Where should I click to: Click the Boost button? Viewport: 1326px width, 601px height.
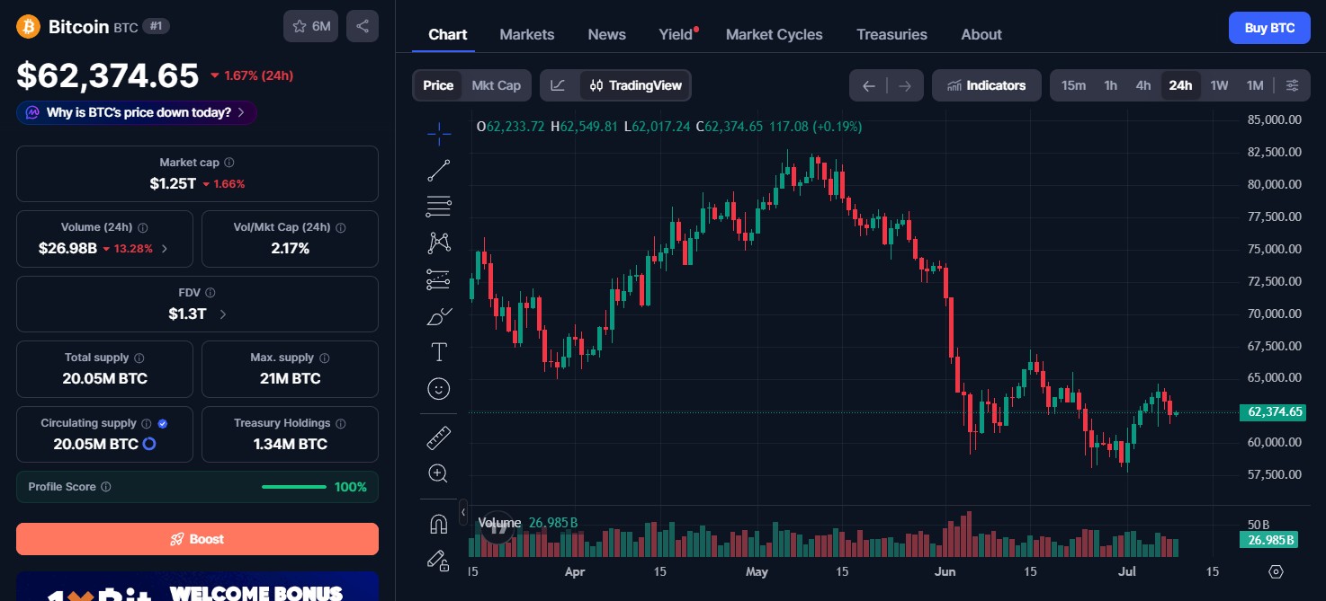click(197, 539)
